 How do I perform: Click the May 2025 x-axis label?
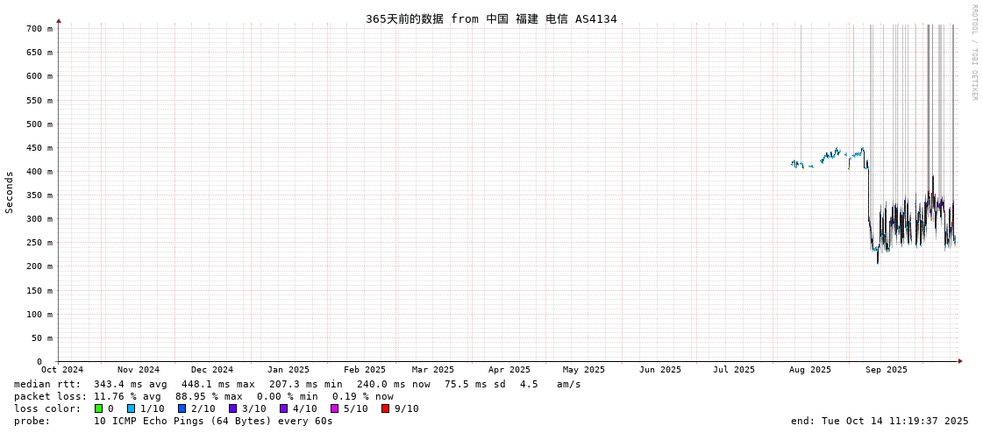click(584, 370)
